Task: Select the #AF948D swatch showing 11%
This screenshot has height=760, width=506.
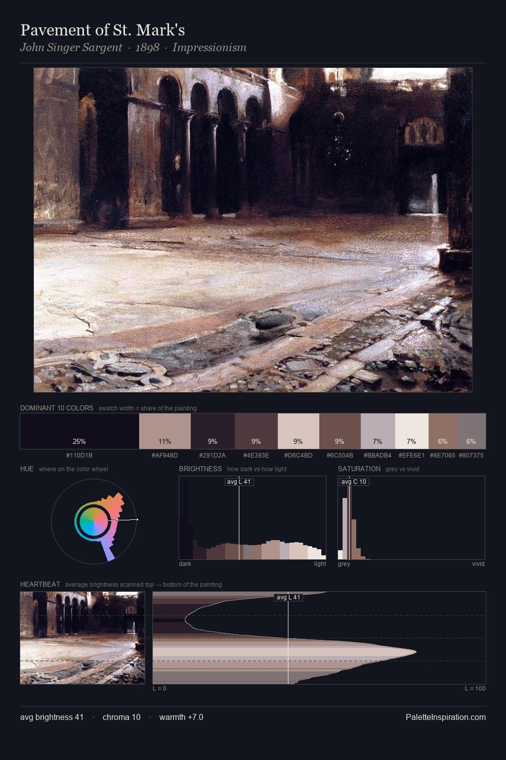Action: 165,431
